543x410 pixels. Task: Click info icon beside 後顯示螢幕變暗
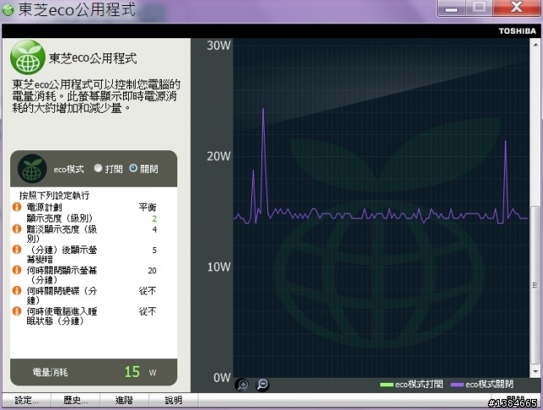tap(17, 250)
